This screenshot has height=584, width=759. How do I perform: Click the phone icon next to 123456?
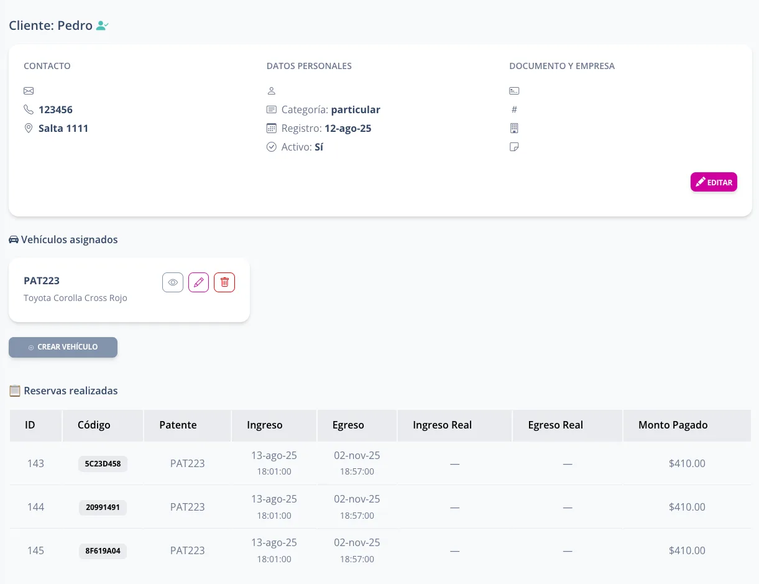point(29,109)
